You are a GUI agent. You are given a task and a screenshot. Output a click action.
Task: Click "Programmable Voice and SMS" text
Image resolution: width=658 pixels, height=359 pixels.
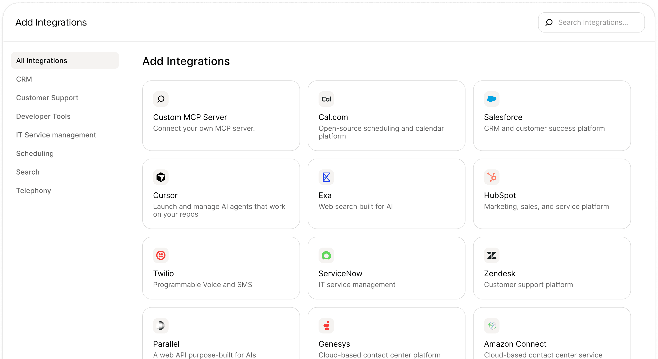[x=203, y=285]
